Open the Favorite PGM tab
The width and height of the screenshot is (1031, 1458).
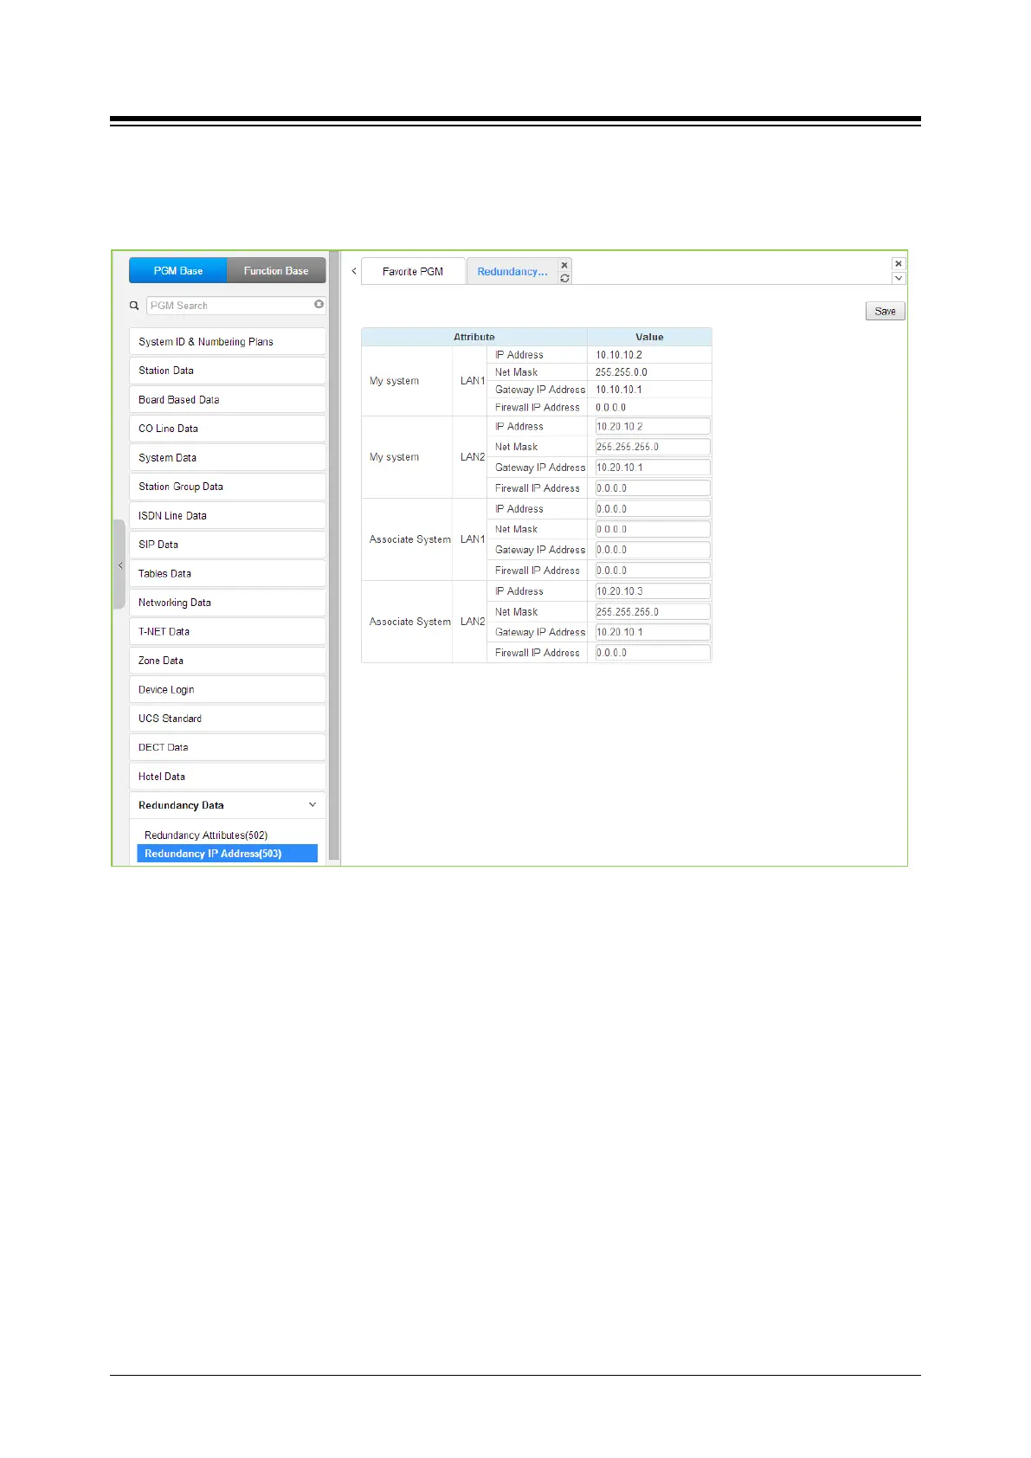pos(413,271)
